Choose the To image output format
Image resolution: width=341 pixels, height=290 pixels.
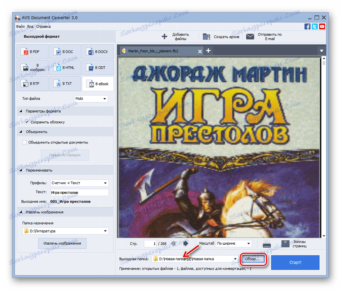click(x=32, y=68)
